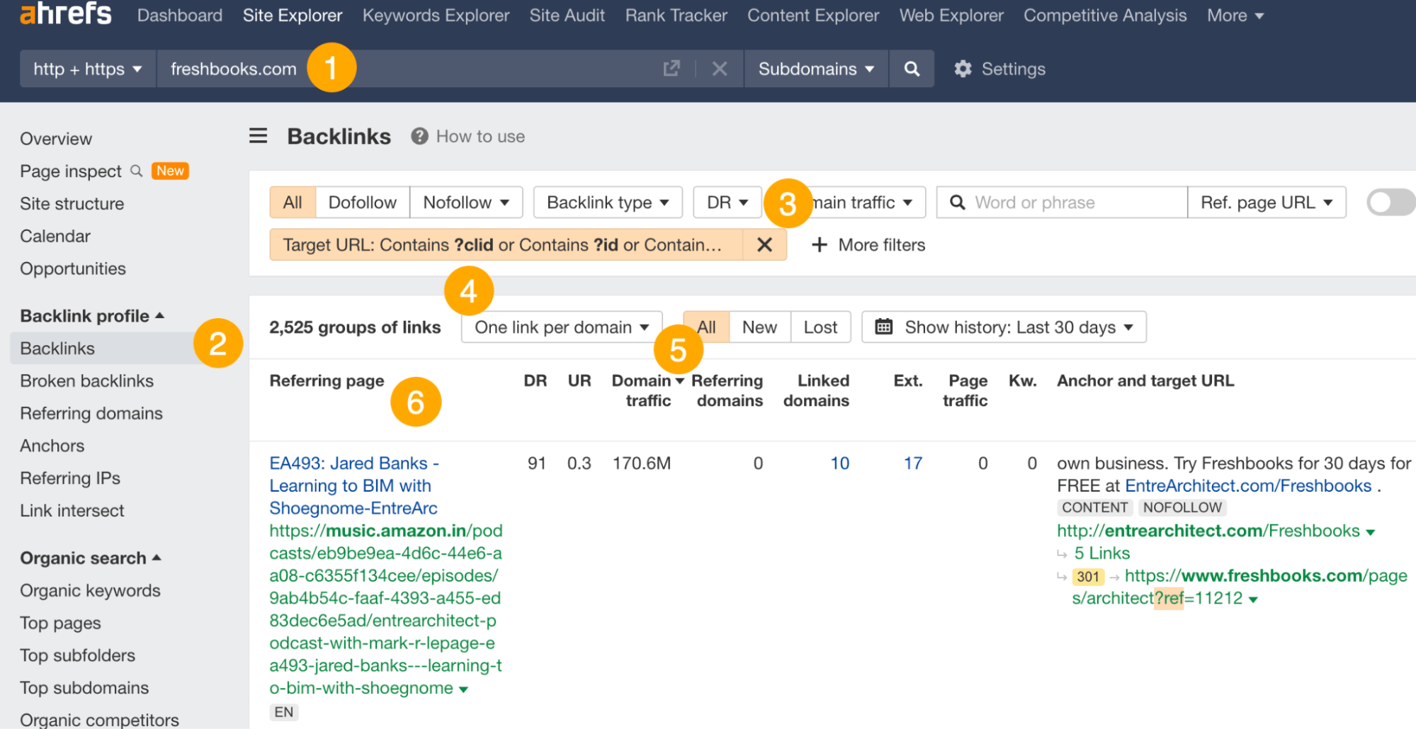Screen dimensions: 1416x729
Task: Click the calendar icon in Show history
Action: pos(883,327)
